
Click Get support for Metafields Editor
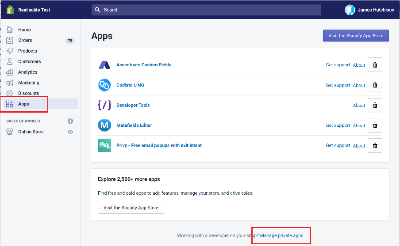338,125
